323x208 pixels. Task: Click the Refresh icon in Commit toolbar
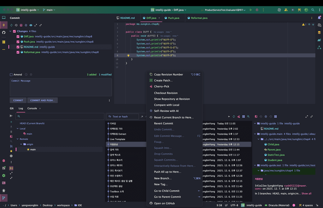click(12, 25)
